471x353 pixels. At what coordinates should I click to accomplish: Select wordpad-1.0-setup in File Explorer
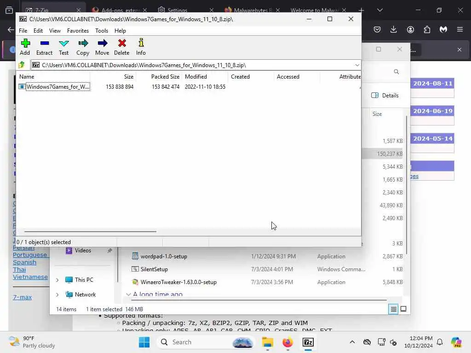(x=164, y=256)
